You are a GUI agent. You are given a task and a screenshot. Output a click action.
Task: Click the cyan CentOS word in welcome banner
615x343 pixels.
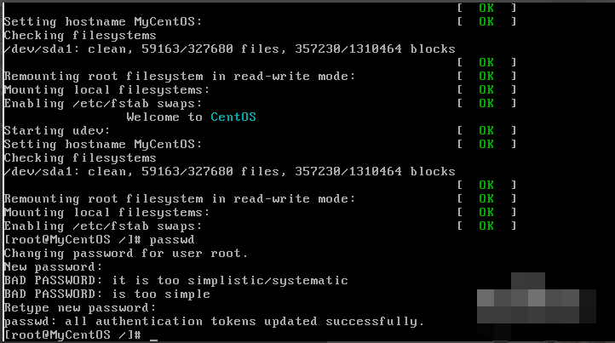click(233, 117)
